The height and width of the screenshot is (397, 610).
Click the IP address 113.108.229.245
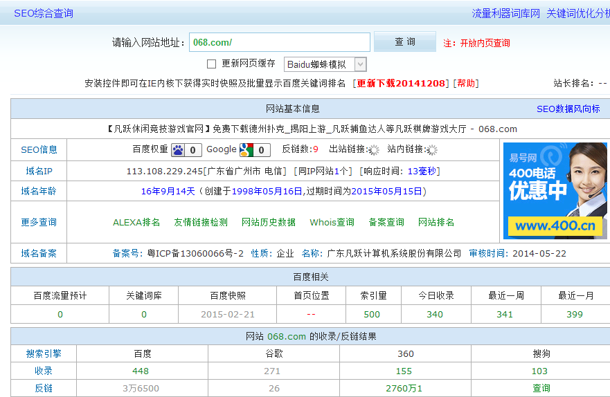pos(165,172)
